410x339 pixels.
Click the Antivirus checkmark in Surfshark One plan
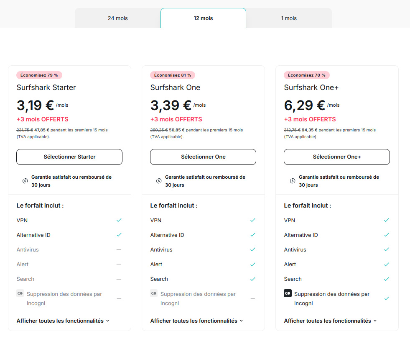coord(252,249)
